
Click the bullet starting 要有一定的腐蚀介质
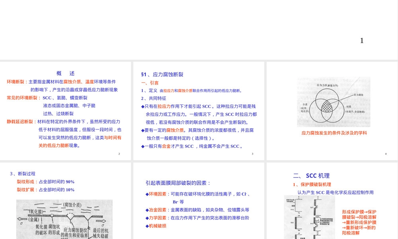pyautogui.click(x=197, y=134)
